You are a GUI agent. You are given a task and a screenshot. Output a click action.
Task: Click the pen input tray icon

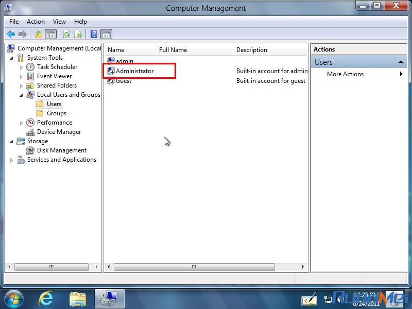tap(310, 299)
